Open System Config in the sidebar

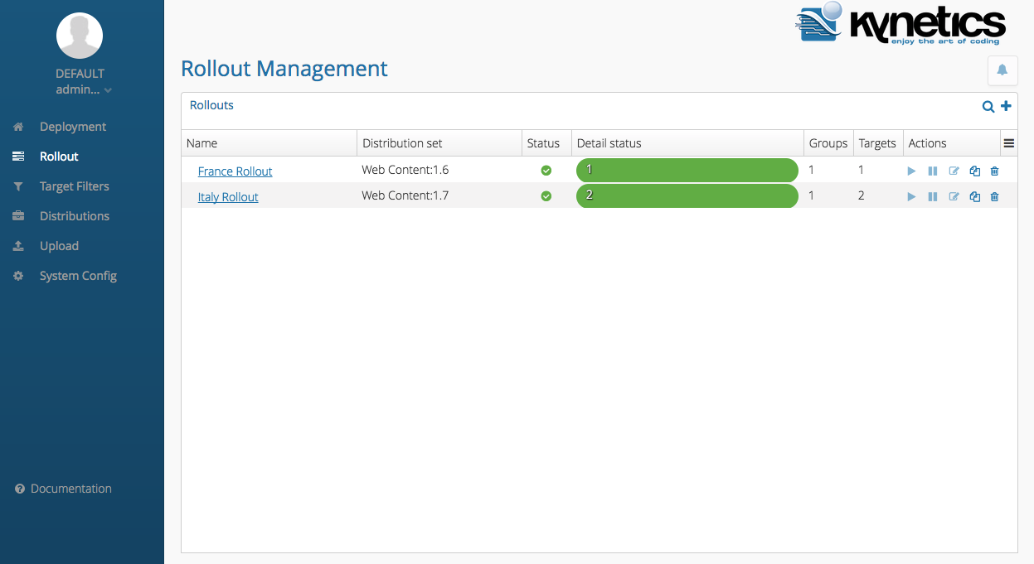point(78,276)
